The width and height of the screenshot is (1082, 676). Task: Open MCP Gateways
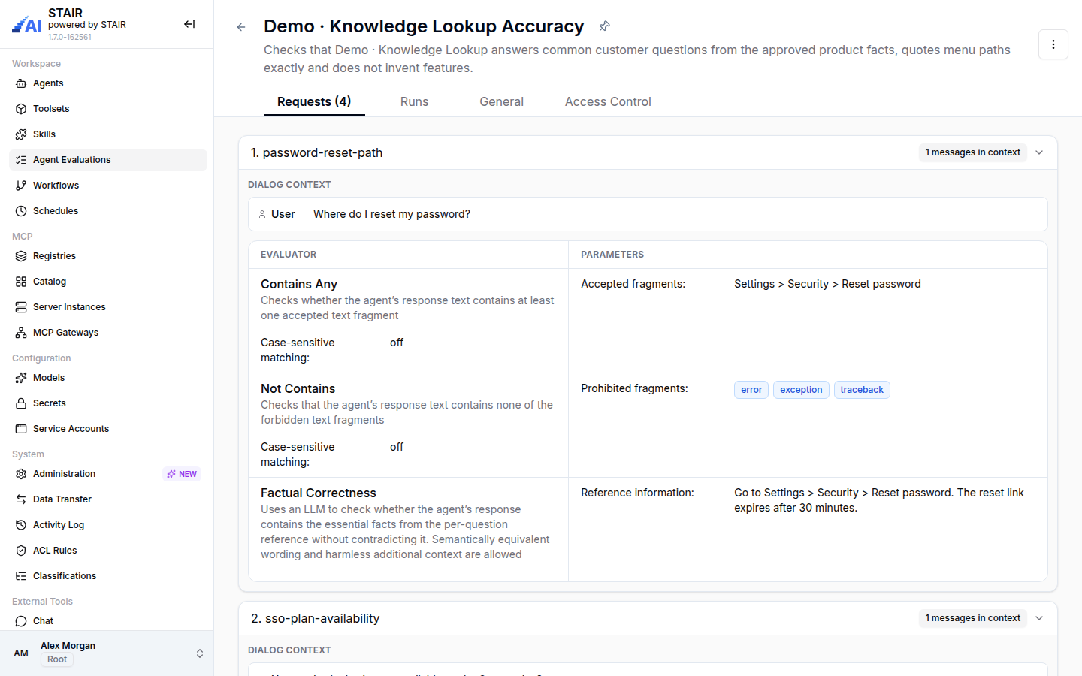tap(108, 333)
